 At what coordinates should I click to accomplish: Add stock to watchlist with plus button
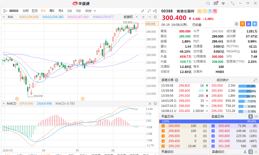[254, 24]
